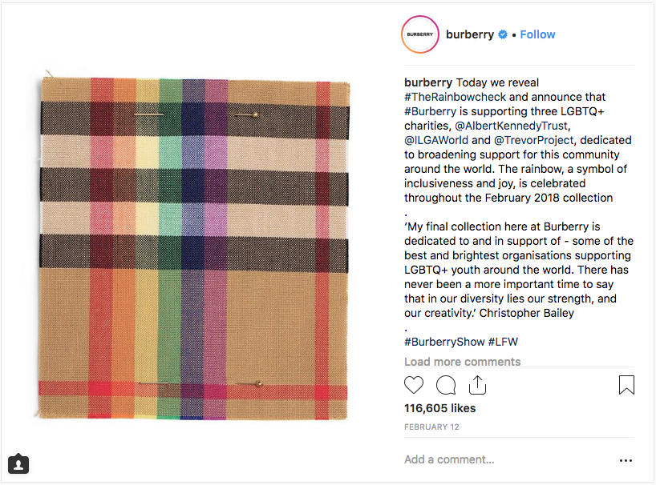Open post options with the three-dot icon
Viewport: 656px width, 485px height.
625,460
